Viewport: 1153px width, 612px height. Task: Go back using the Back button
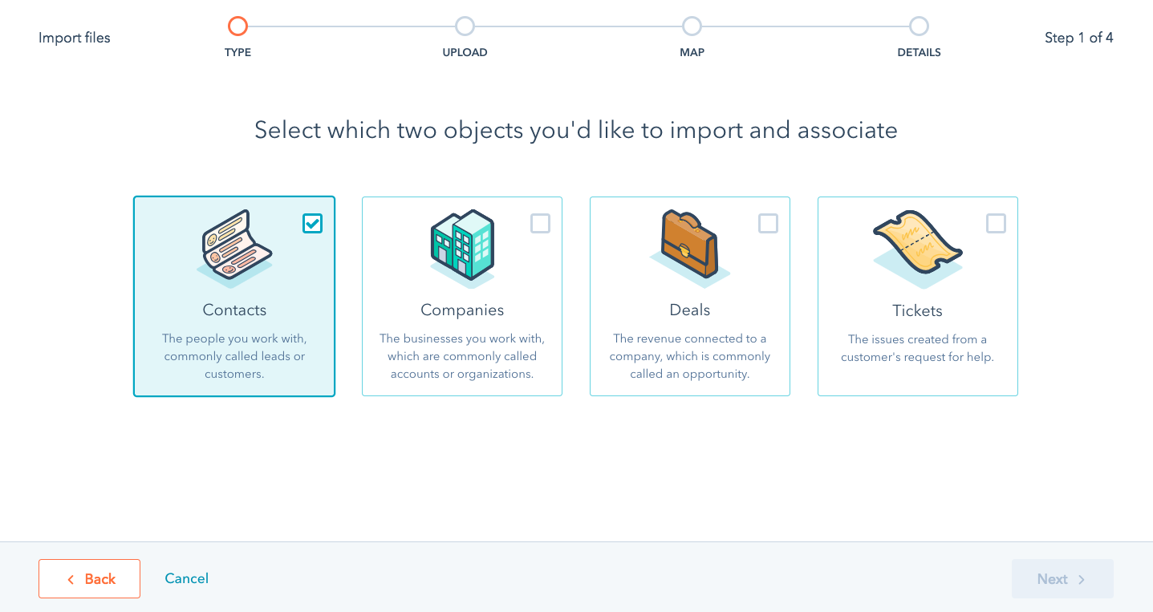pos(89,578)
